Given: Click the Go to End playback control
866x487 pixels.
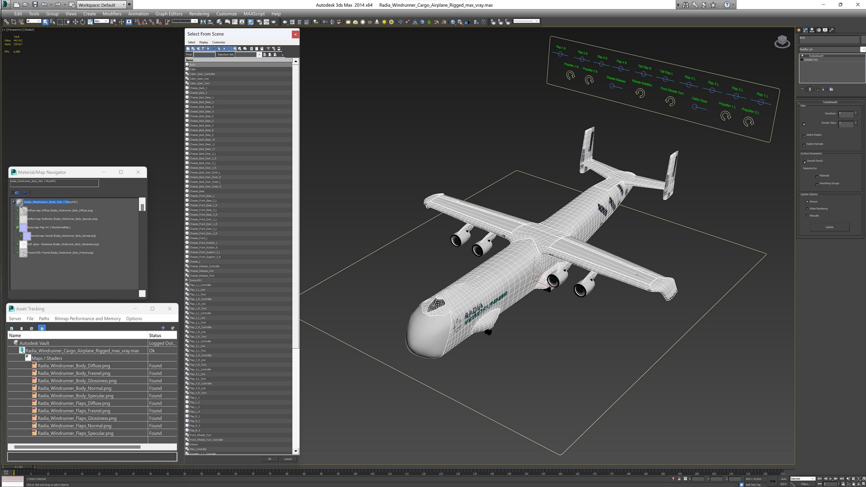Looking at the screenshot, I should point(842,479).
